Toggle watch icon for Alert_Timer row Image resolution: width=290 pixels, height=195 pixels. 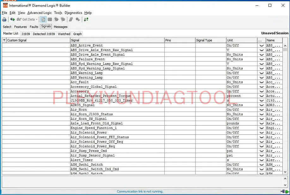point(262,160)
